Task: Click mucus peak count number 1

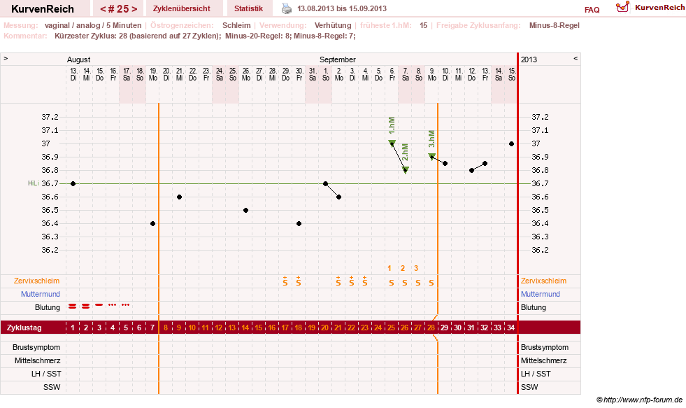Action: tap(390, 268)
